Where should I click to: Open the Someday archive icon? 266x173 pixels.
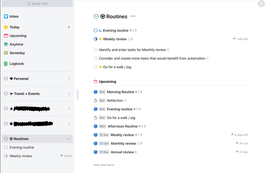point(6,53)
